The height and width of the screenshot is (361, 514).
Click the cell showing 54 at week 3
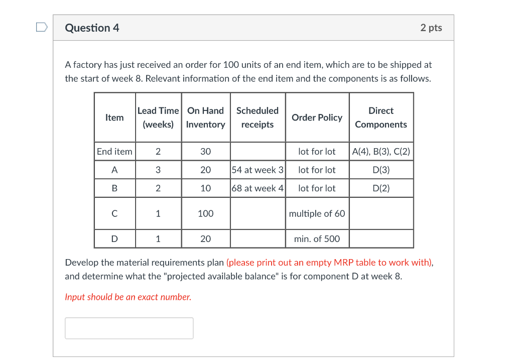click(258, 170)
